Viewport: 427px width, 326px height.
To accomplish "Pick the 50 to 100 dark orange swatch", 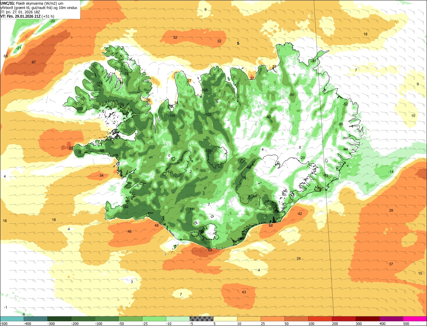I will coord(296,319).
